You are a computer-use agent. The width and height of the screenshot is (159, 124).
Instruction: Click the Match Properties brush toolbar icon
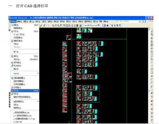(41, 26)
